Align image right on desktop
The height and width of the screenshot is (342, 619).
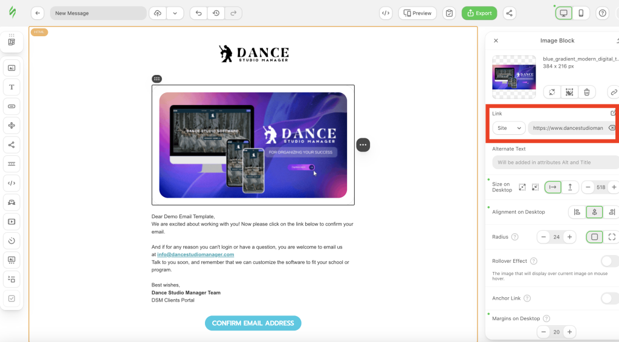tap(612, 212)
